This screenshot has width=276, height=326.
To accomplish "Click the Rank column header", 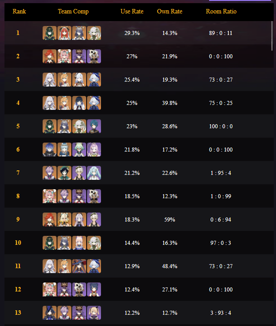I will [x=19, y=11].
